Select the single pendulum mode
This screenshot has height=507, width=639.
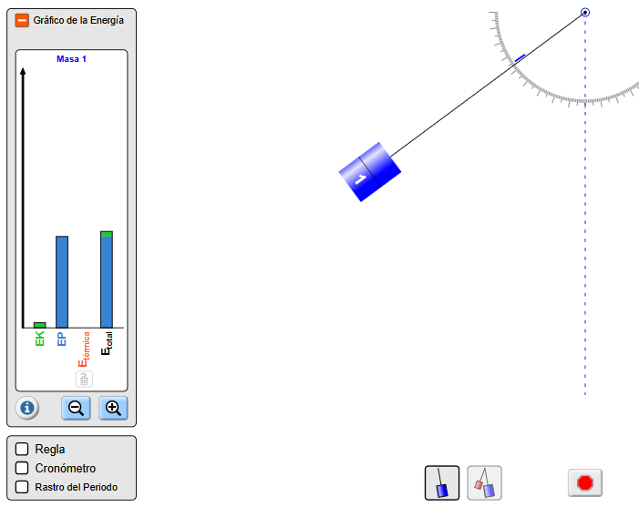(x=442, y=482)
